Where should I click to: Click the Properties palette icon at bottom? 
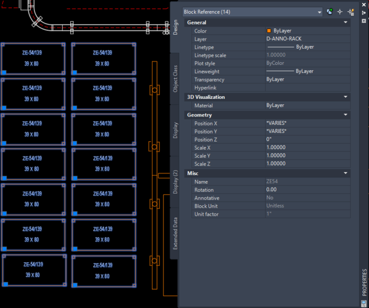click(x=364, y=303)
